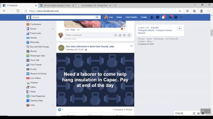Refresh the page
Image resolution: width=213 pixels, height=119 pixels.
click(18, 11)
